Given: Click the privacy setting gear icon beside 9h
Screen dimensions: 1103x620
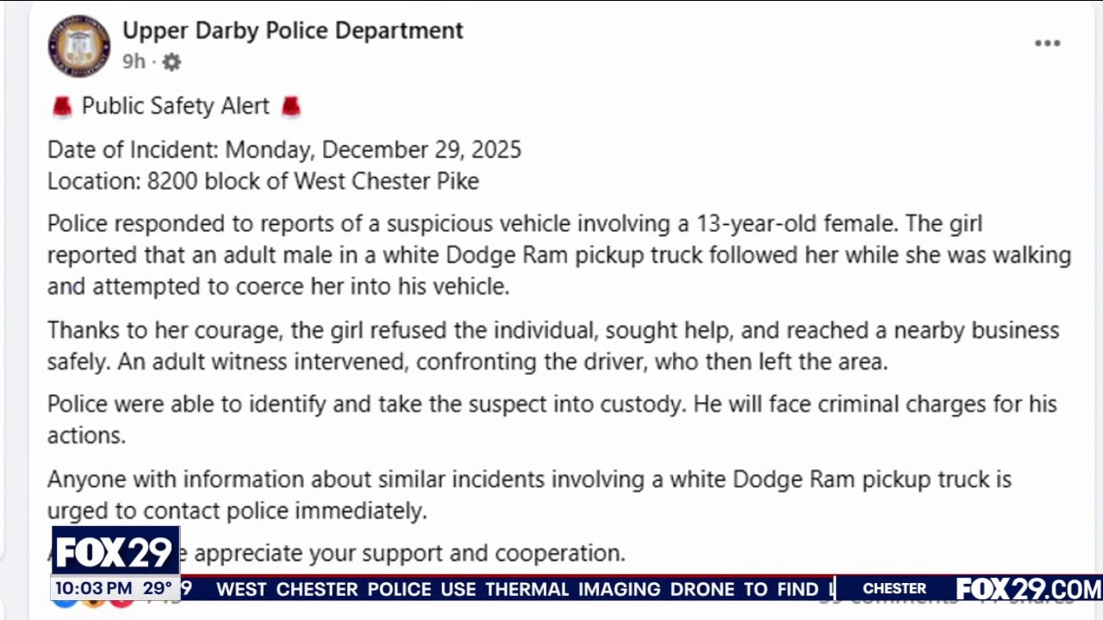Looking at the screenshot, I should (x=171, y=62).
